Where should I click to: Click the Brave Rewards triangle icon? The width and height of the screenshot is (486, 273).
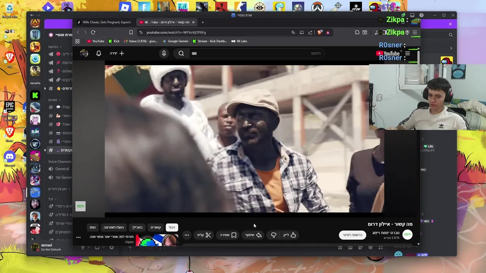(328, 32)
